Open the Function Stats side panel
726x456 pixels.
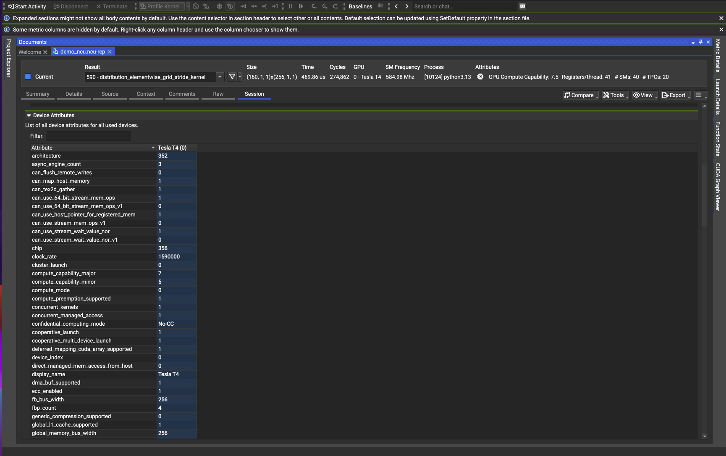718,139
